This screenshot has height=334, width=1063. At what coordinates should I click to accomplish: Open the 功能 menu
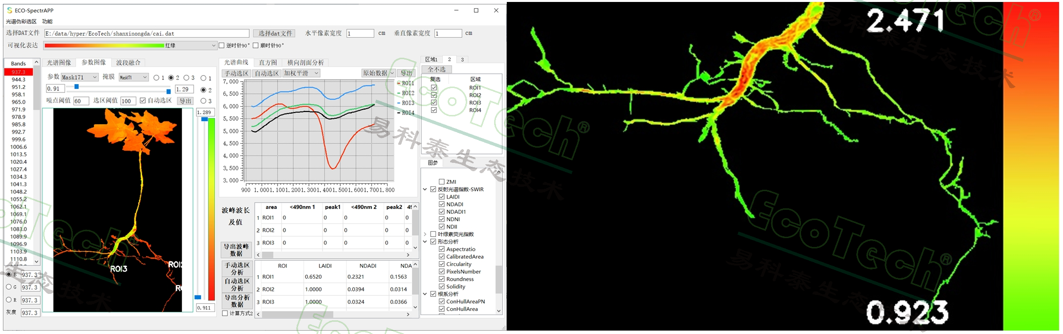47,22
